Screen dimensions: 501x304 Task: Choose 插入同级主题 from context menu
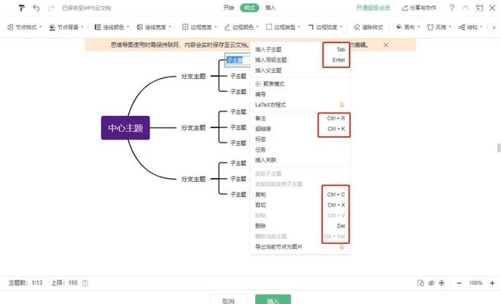[x=300, y=60]
